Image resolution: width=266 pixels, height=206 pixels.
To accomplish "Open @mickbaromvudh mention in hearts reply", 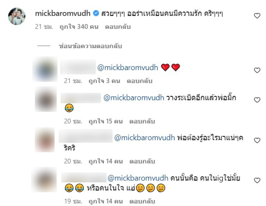I will 128,68.
